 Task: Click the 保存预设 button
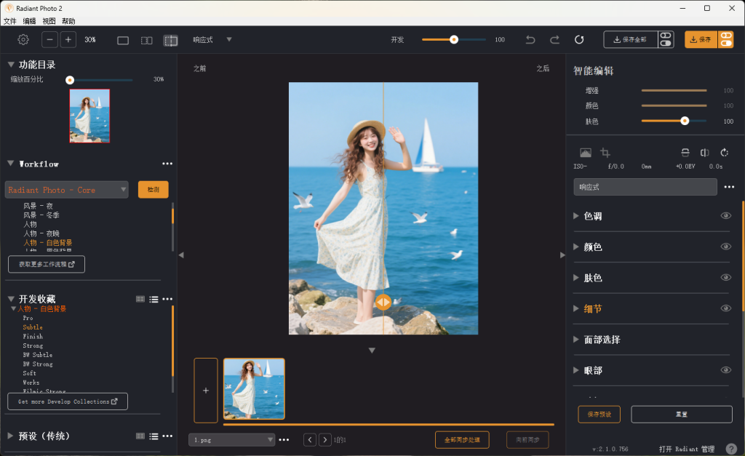tap(599, 415)
